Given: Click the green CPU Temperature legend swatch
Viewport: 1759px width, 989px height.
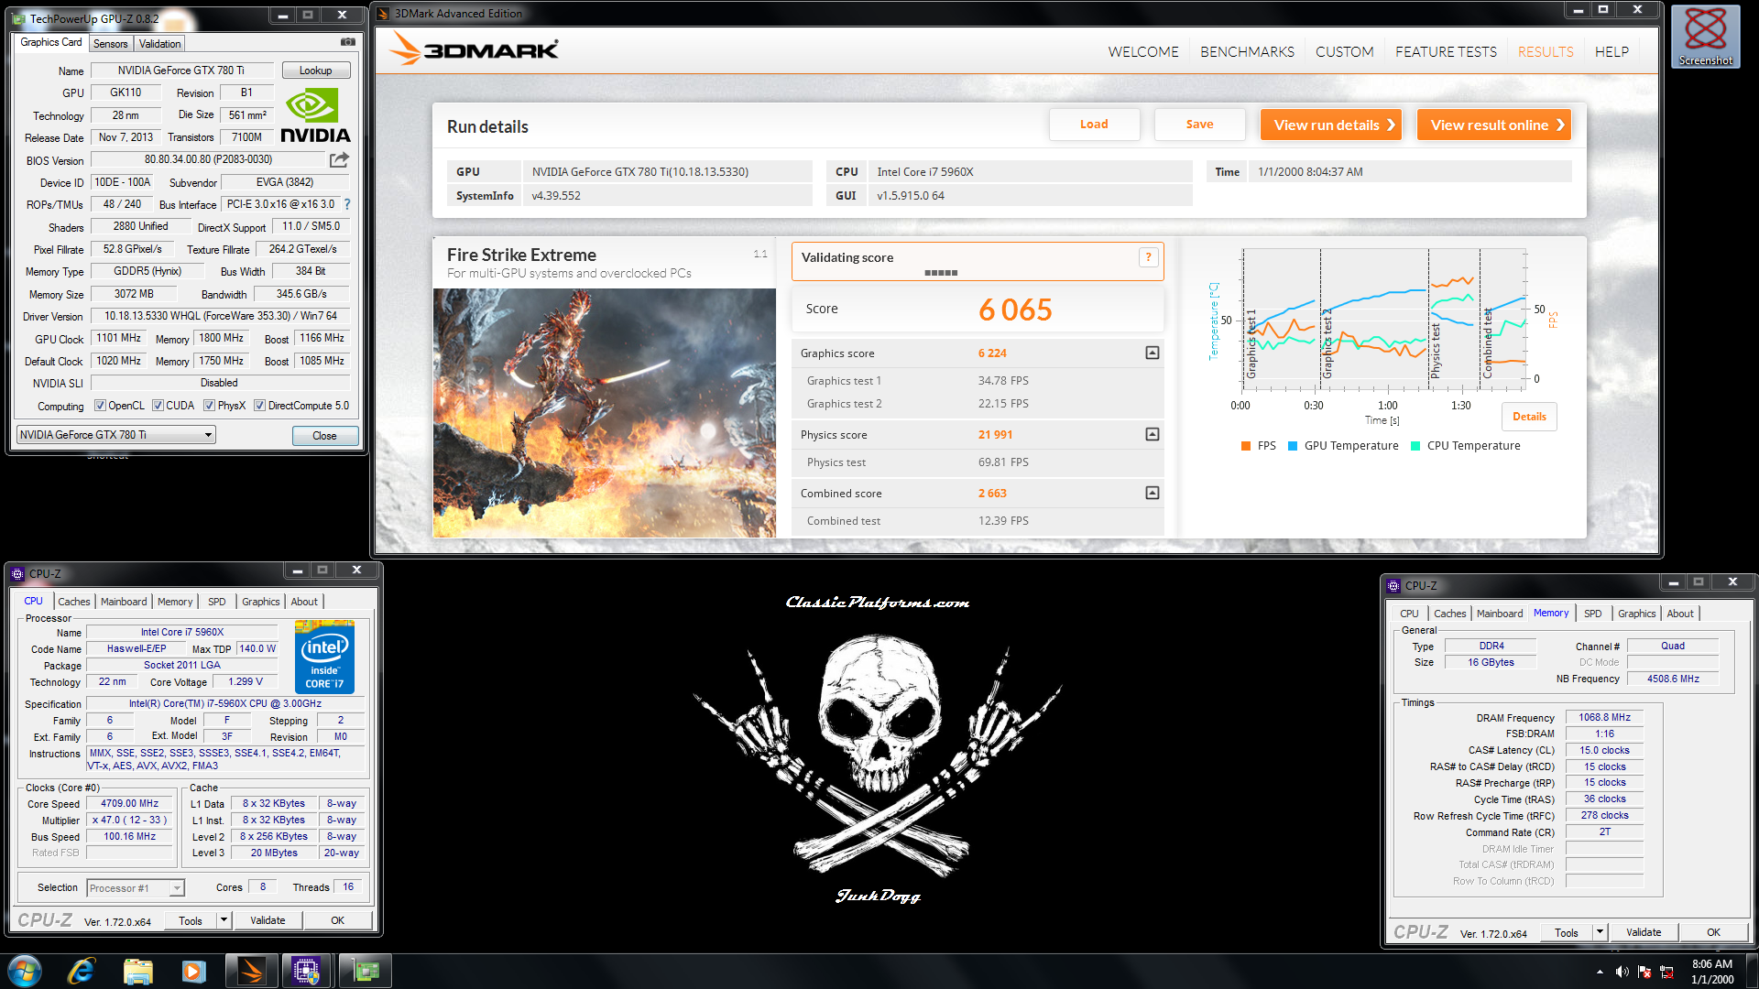Looking at the screenshot, I should pos(1415,446).
